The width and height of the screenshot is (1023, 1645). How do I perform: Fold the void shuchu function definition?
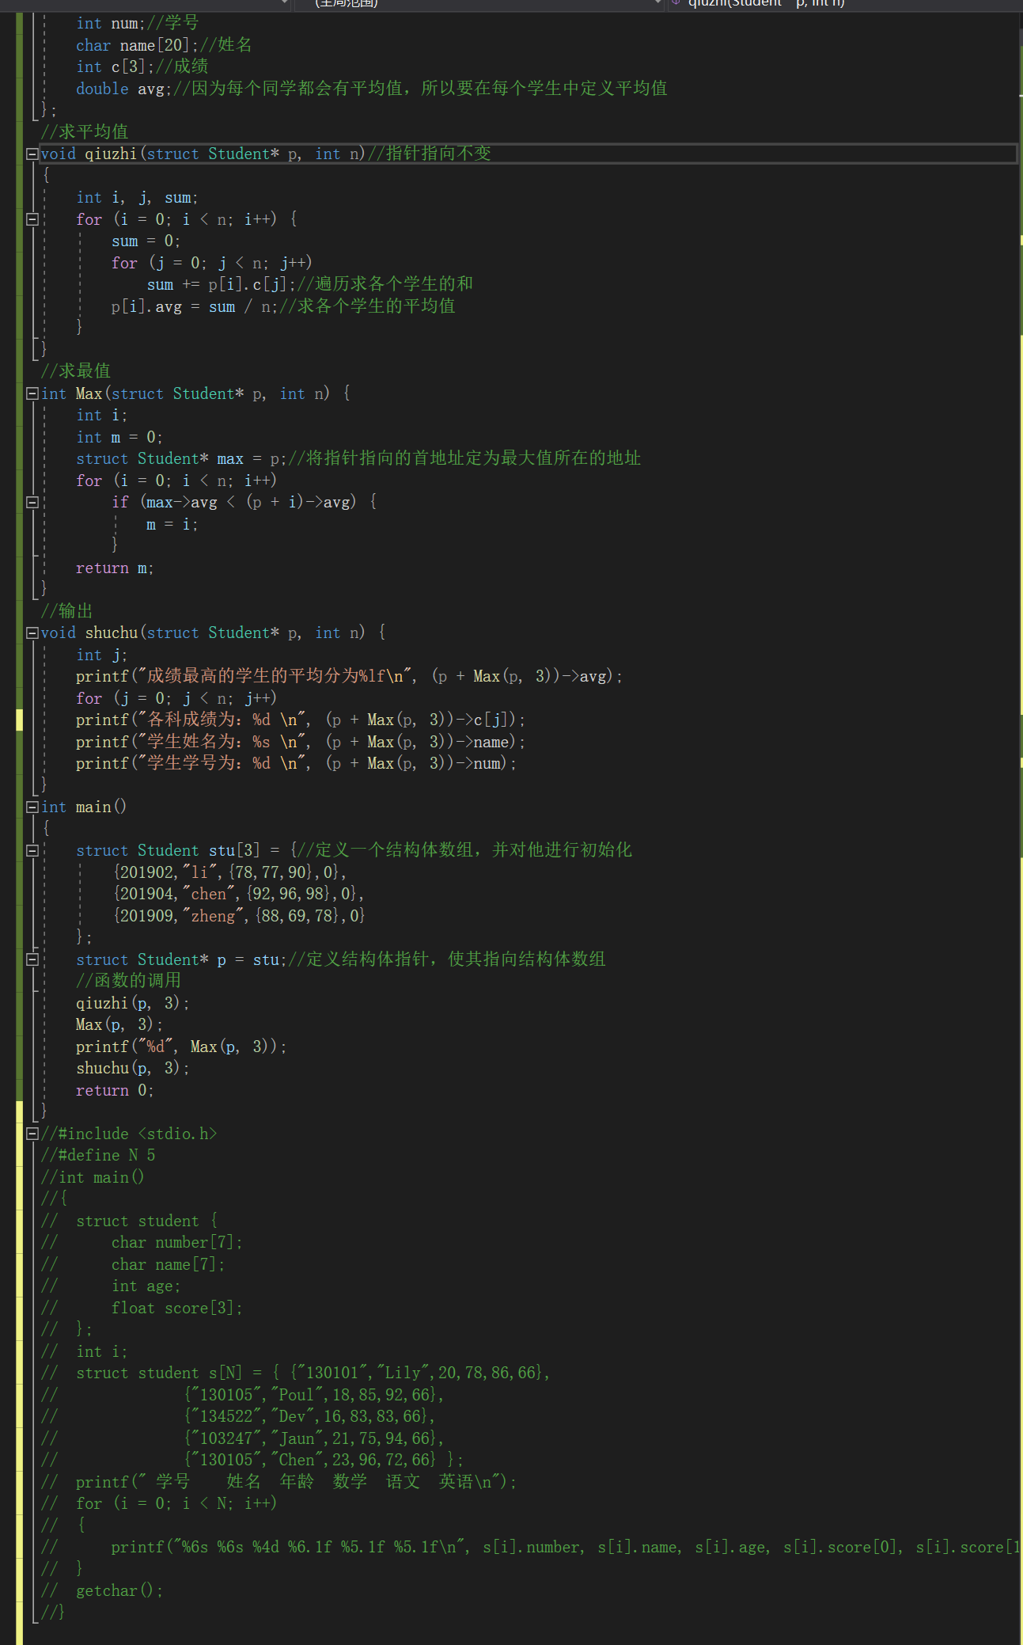[x=32, y=633]
